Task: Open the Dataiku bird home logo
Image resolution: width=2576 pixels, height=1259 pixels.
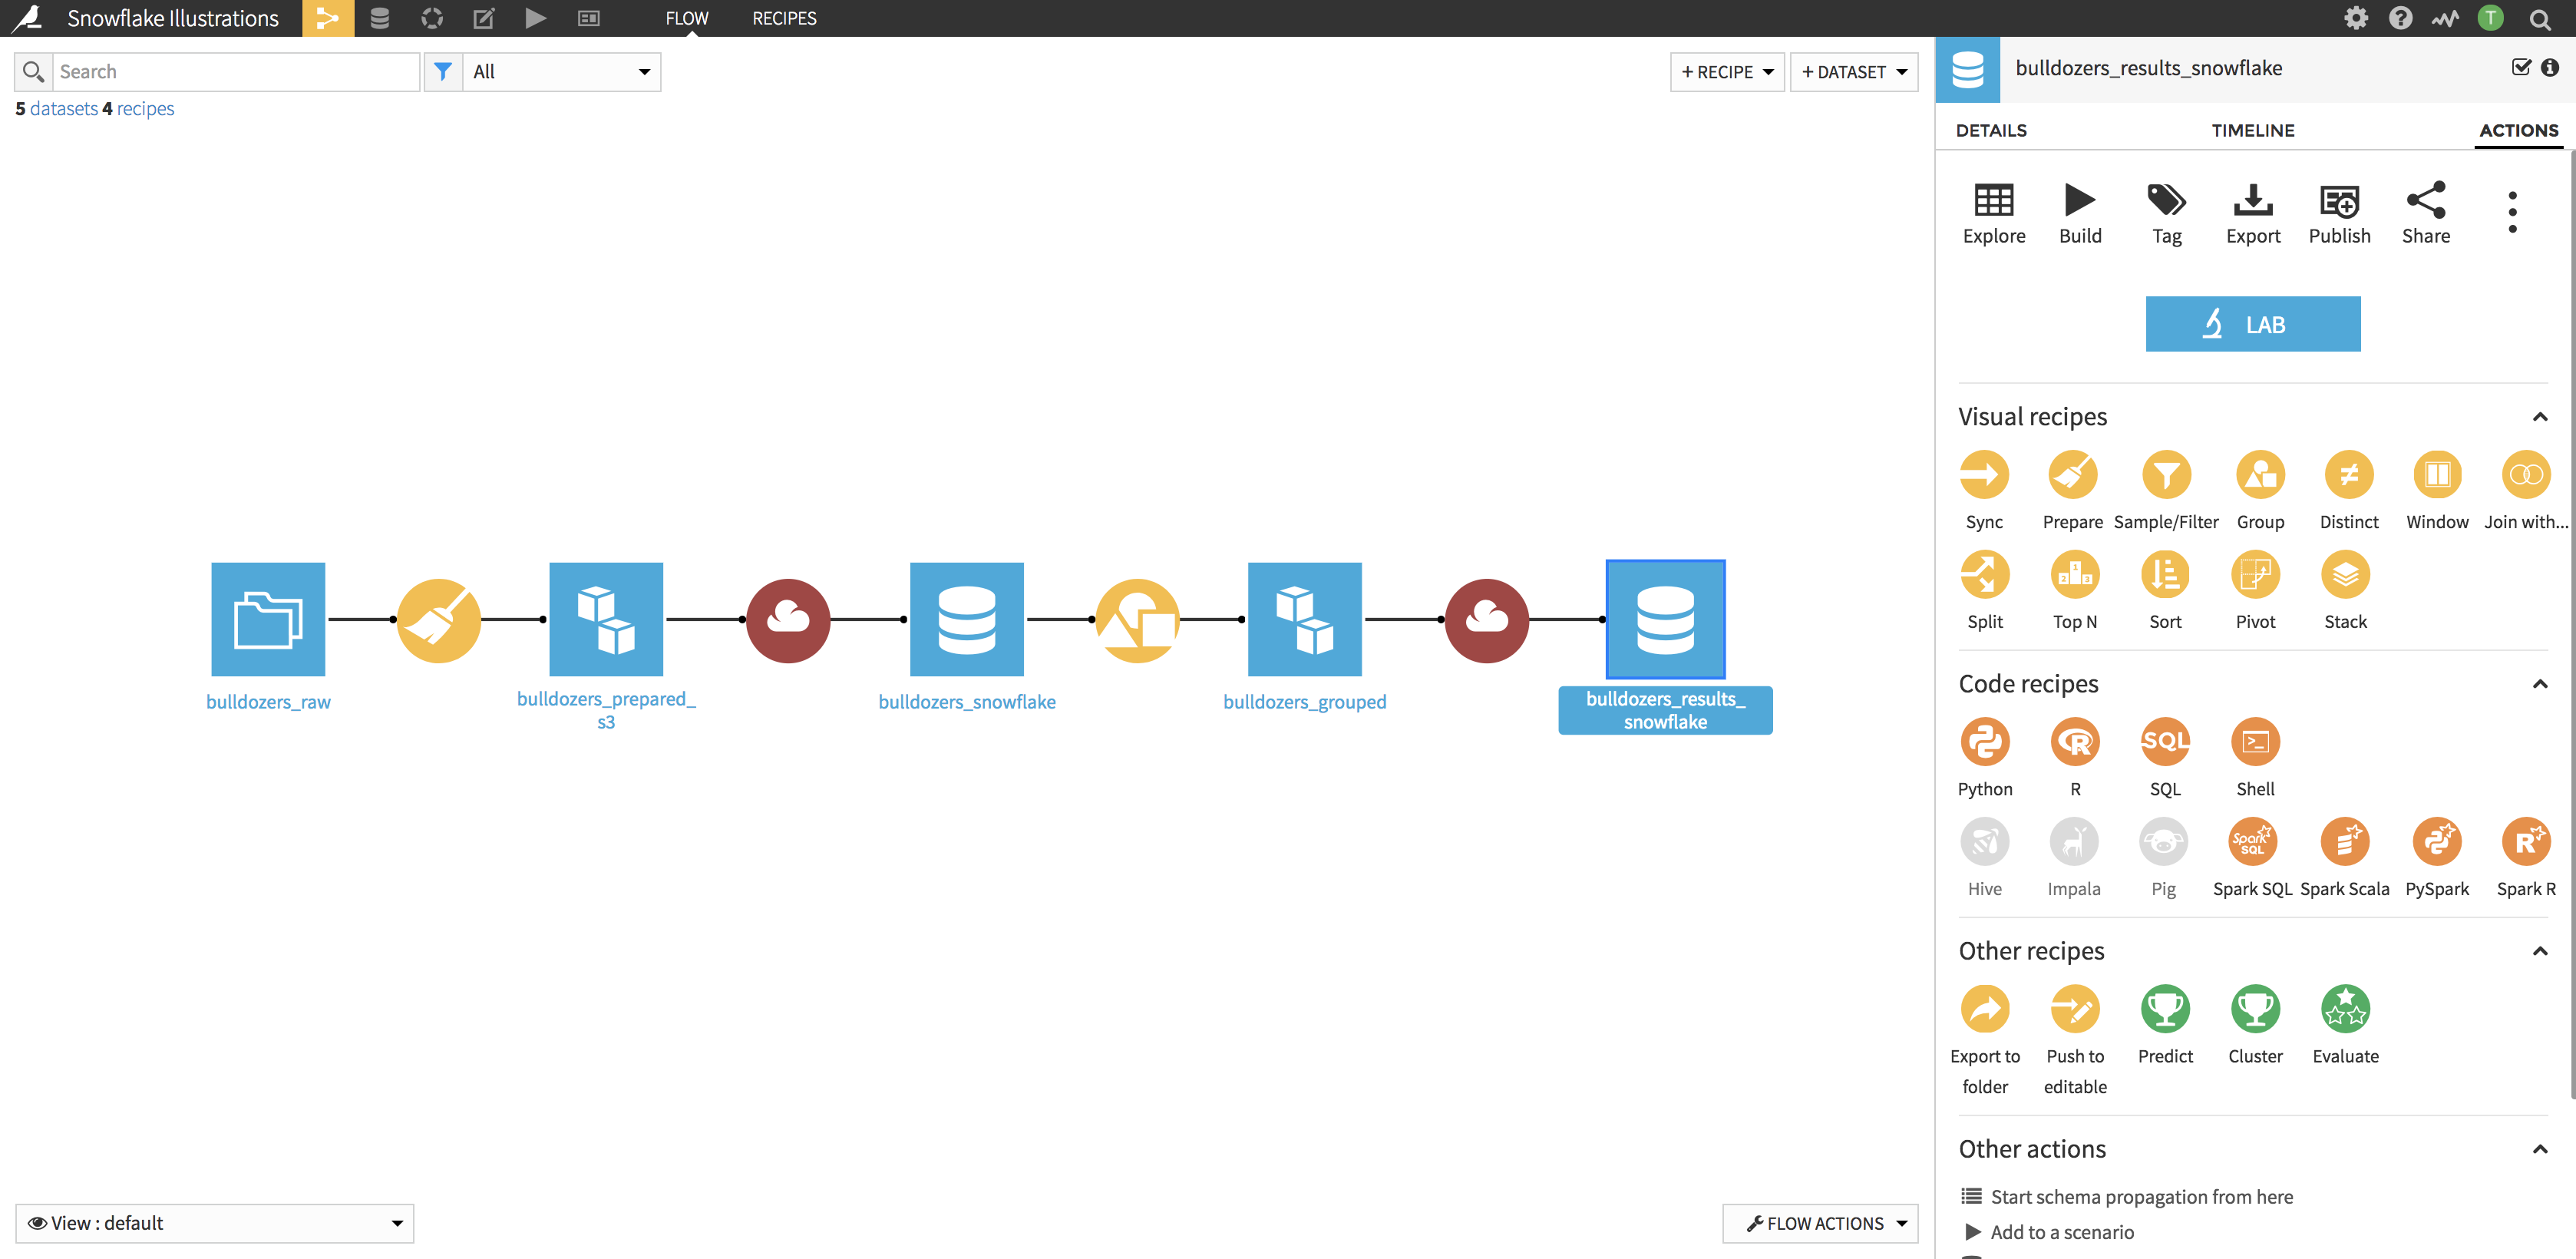Action: pos(27,18)
